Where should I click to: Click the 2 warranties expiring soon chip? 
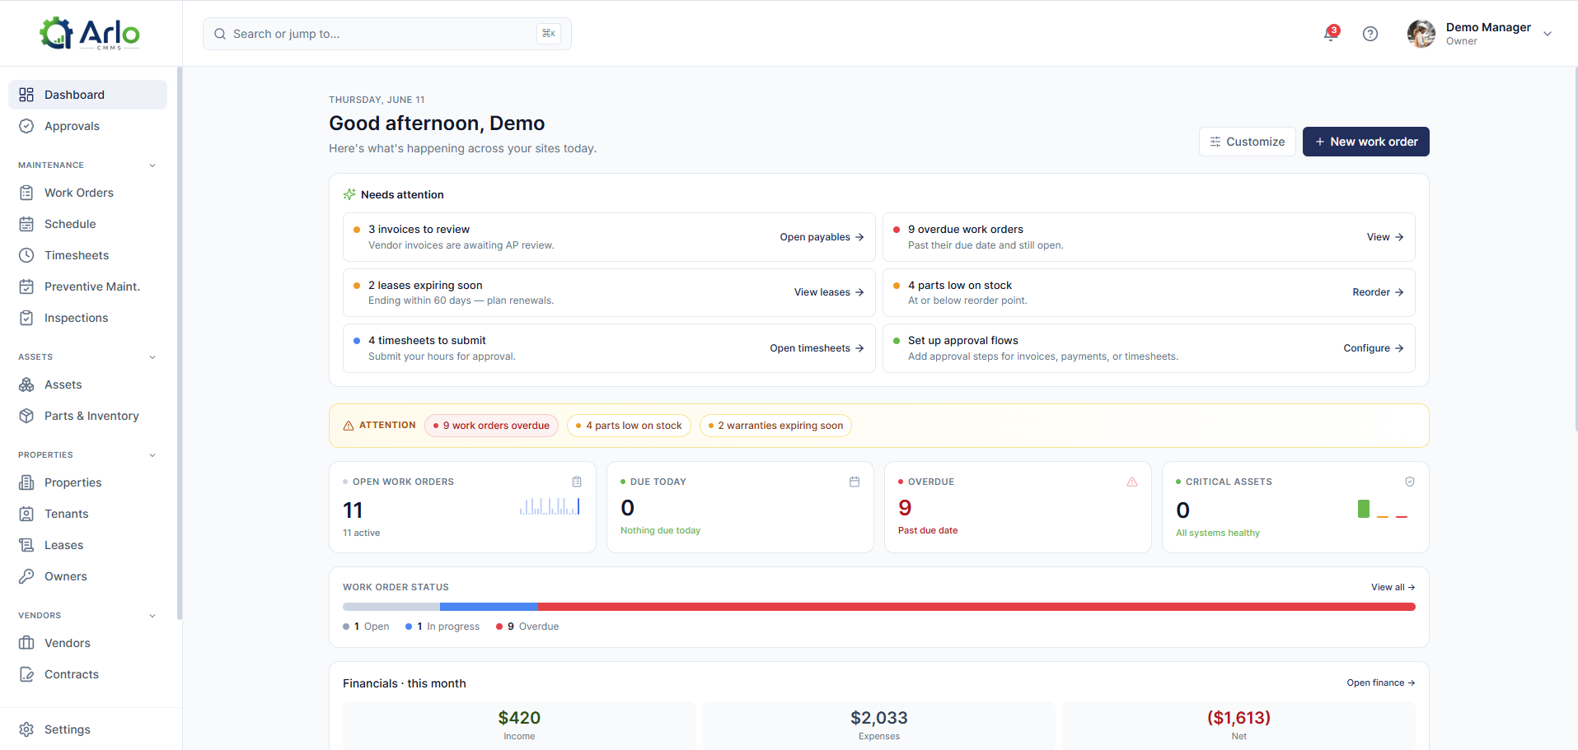(775, 426)
